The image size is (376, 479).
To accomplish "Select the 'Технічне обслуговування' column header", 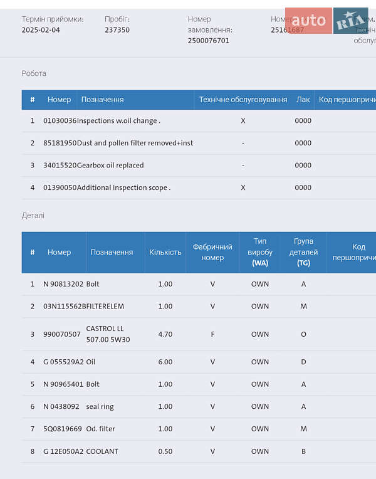I will [243, 100].
